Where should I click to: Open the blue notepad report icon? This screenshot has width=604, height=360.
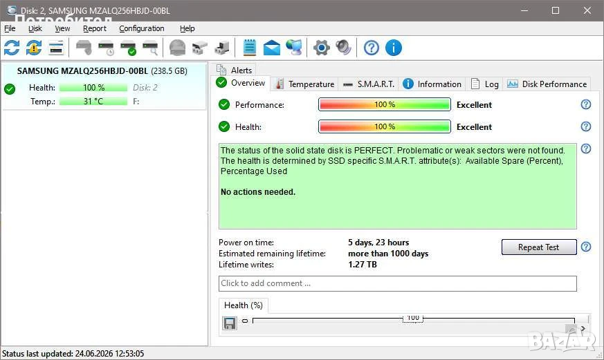(x=250, y=48)
